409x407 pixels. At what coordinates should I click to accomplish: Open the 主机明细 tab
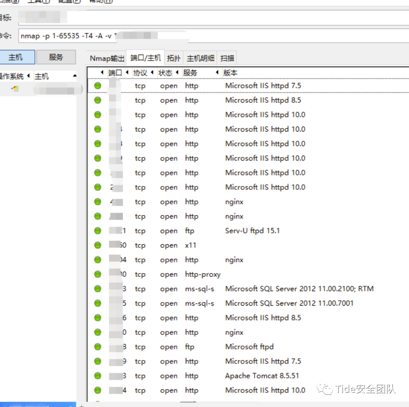(200, 58)
